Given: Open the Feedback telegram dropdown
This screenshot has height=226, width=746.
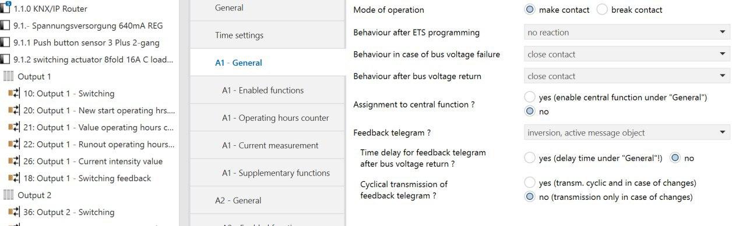Looking at the screenshot, I should (x=627, y=133).
